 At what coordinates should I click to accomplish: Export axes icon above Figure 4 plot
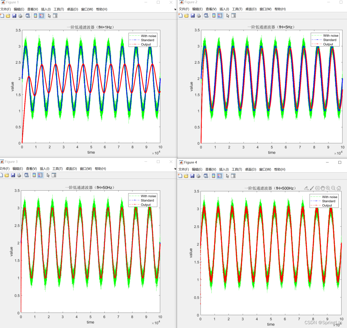pyautogui.click(x=306, y=188)
